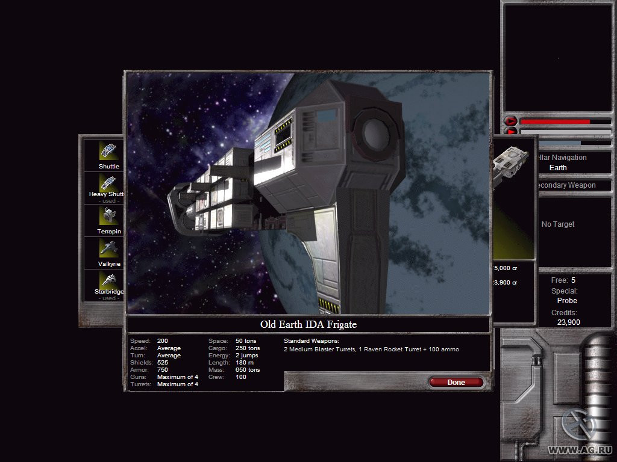The height and width of the screenshot is (462, 617).
Task: Click the Armor value '750'
Action: tap(163, 370)
